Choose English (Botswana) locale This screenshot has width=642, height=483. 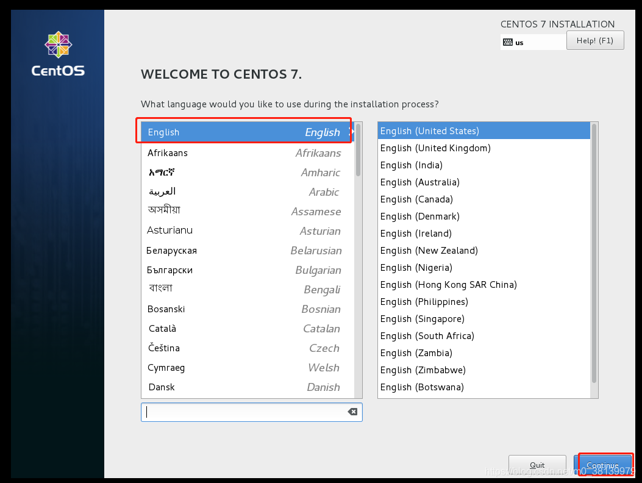pyautogui.click(x=484, y=387)
